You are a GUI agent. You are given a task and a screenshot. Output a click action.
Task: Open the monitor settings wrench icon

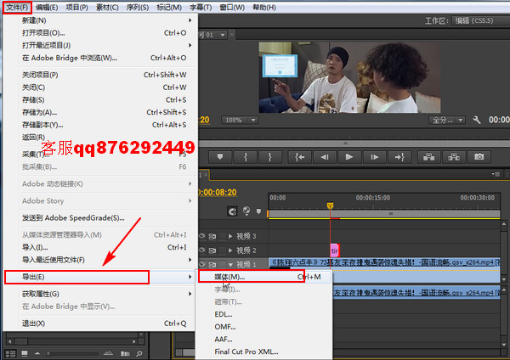click(477, 120)
